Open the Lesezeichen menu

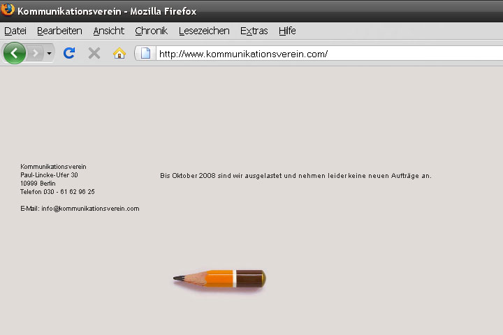204,31
